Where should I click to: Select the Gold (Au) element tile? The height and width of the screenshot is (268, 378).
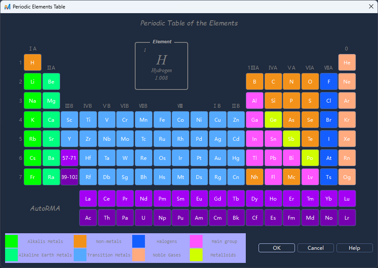[217, 158]
